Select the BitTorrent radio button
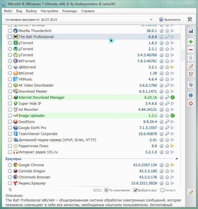Image resolution: width=198 pixels, height=209 pixels. pos(10,61)
